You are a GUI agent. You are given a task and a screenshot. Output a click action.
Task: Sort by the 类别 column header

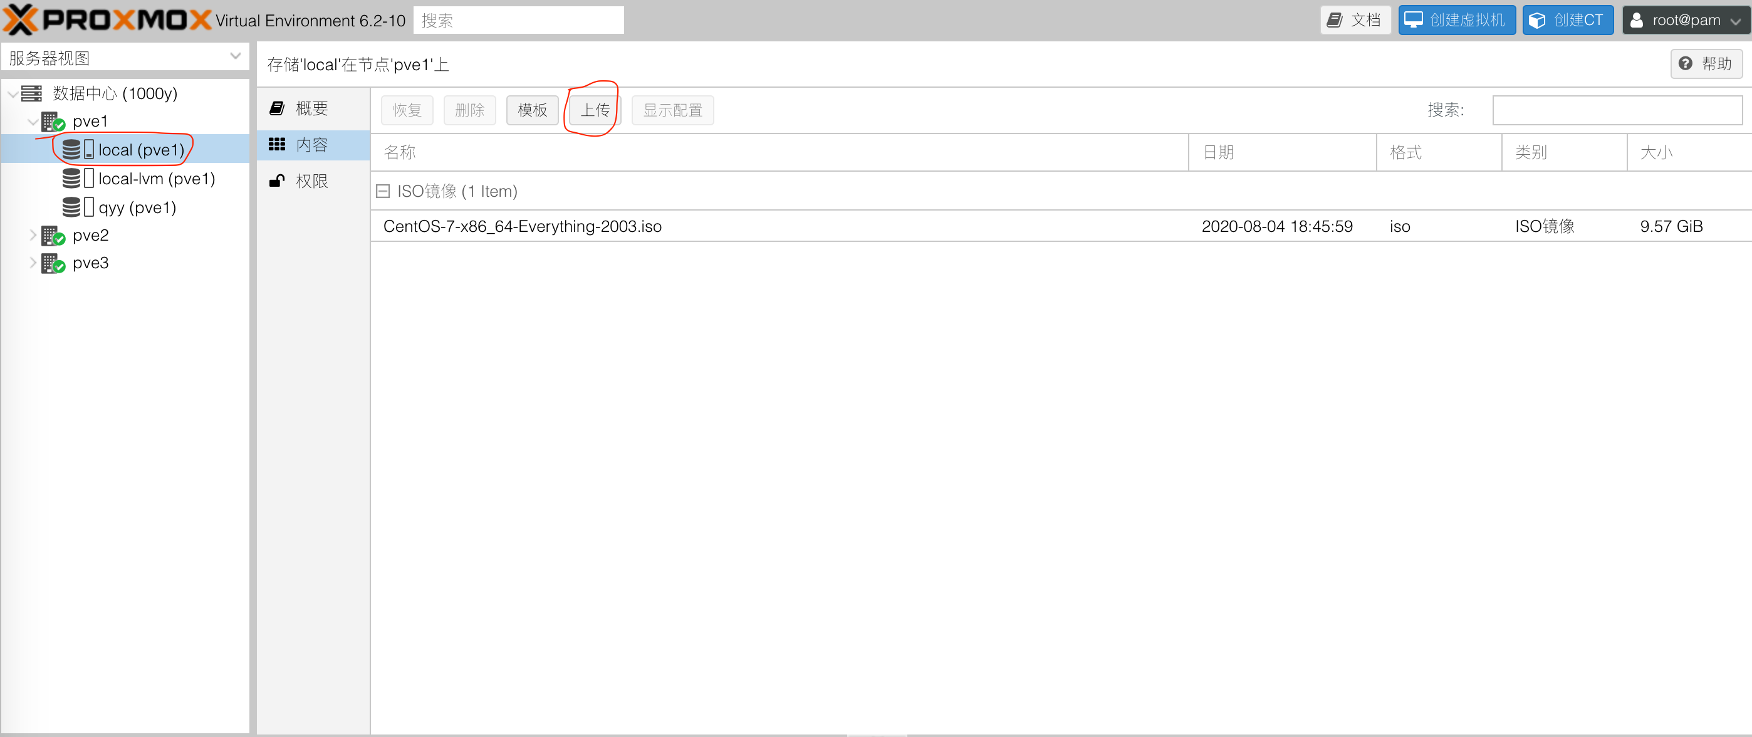point(1564,152)
